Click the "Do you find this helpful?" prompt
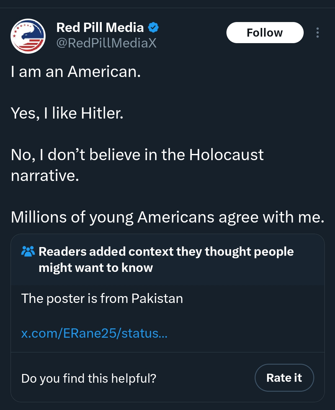 tap(89, 378)
